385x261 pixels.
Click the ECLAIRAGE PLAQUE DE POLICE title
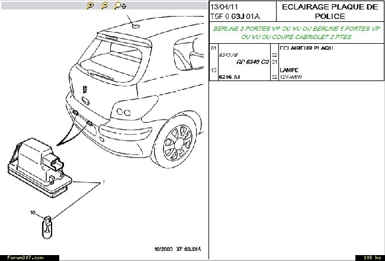(x=330, y=11)
